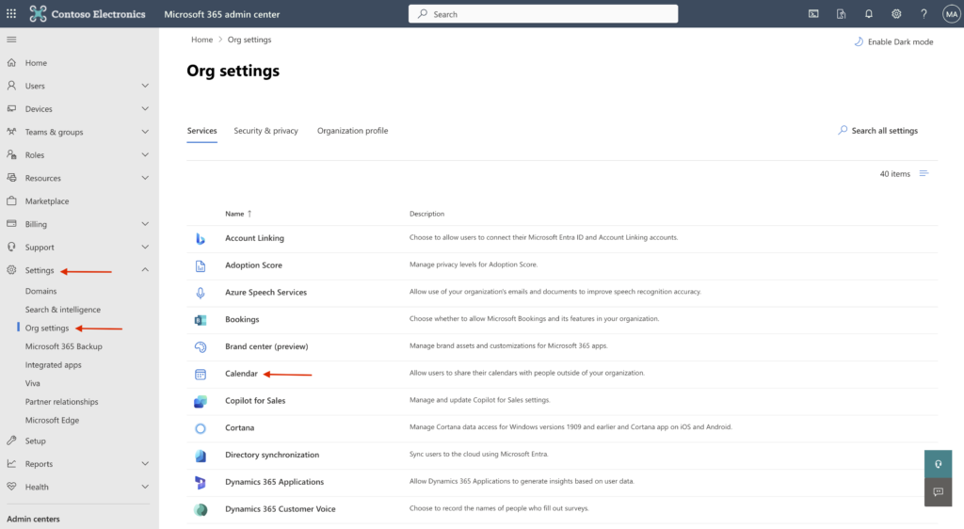Open the Calendar service settings
The width and height of the screenshot is (964, 529).
tap(241, 374)
